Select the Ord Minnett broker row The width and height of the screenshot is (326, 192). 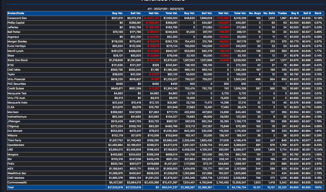point(166,131)
